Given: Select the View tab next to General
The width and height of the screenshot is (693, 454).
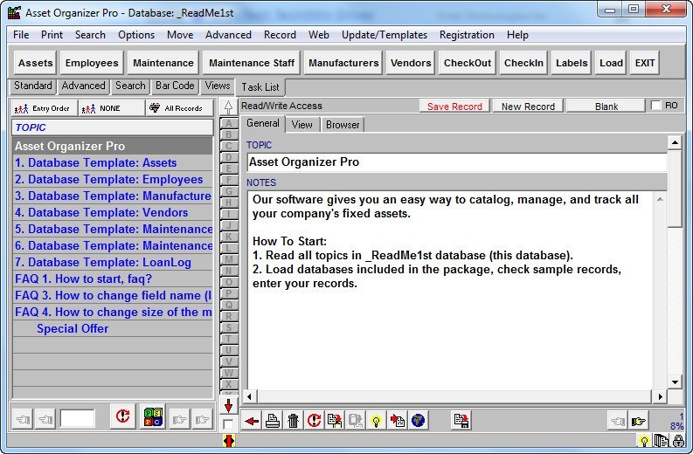Looking at the screenshot, I should (x=301, y=125).
